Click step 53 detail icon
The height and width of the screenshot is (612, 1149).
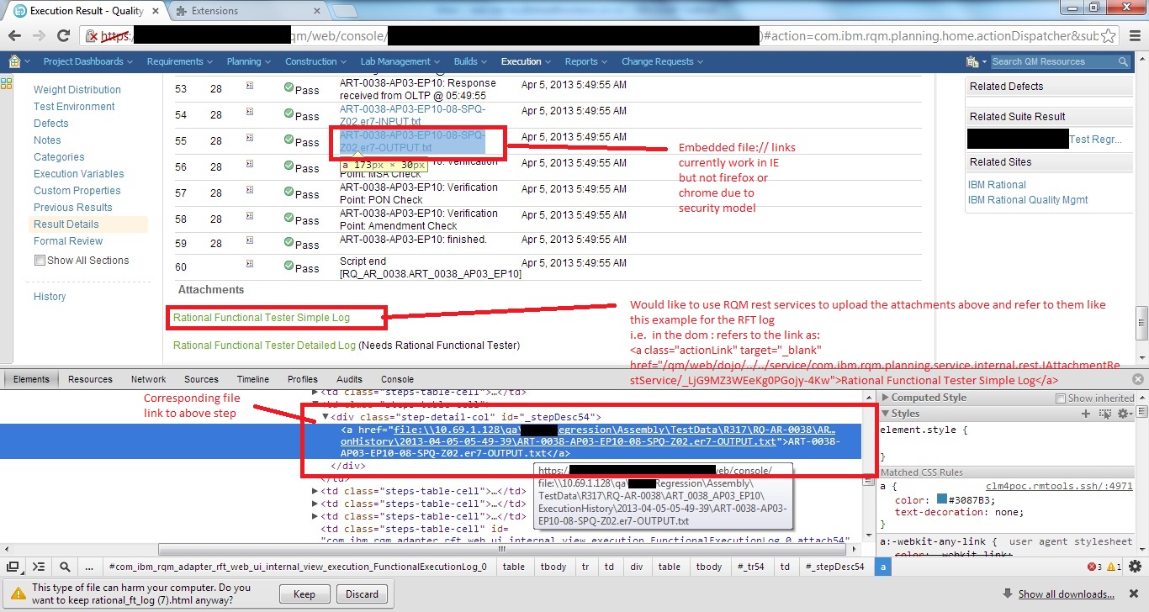tap(249, 86)
